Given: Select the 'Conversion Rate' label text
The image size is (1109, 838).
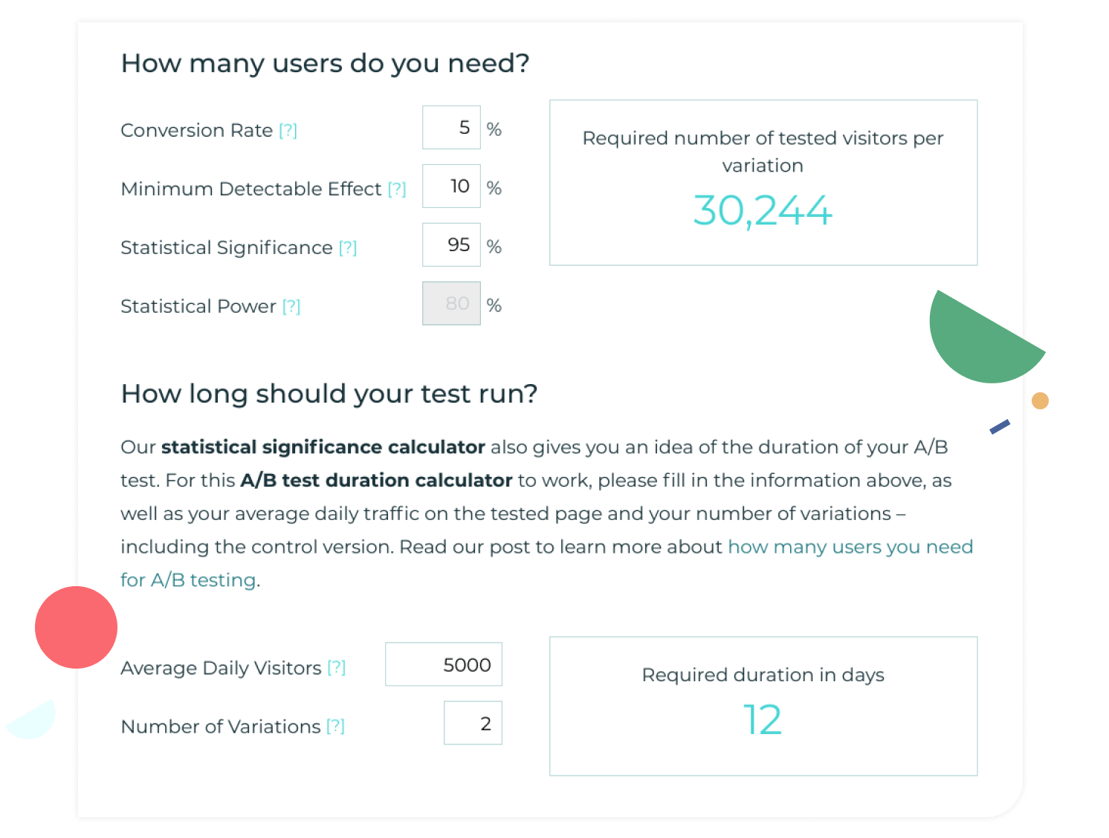Looking at the screenshot, I should point(197,131).
